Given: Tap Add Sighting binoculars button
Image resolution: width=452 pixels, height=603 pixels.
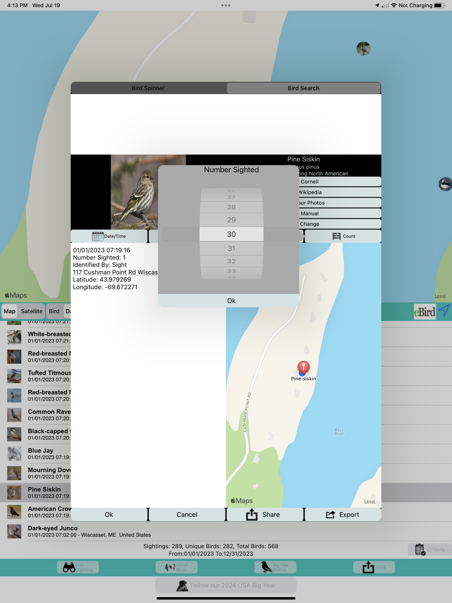Looking at the screenshot, I should 78,567.
